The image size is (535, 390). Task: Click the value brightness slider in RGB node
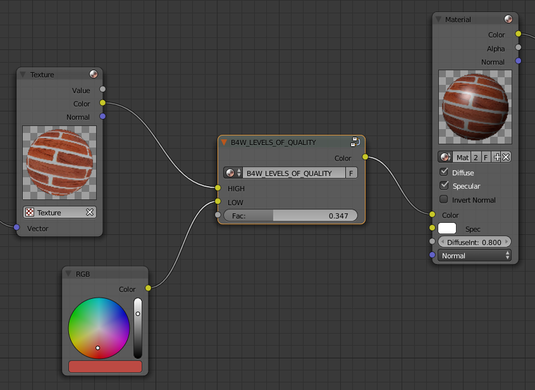[x=138, y=328]
